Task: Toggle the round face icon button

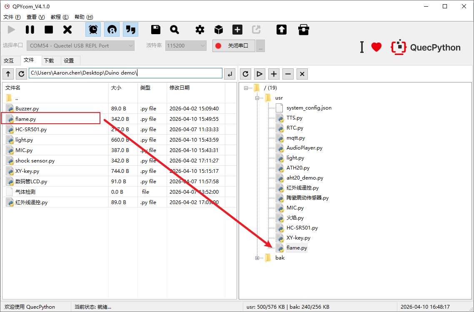Action: (x=112, y=30)
